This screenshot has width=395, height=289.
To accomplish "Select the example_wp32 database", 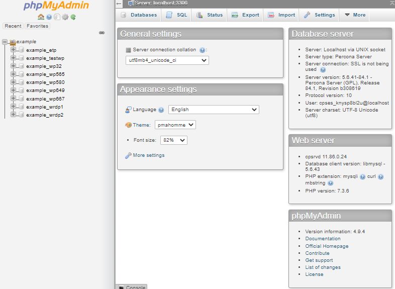I will pyautogui.click(x=44, y=66).
